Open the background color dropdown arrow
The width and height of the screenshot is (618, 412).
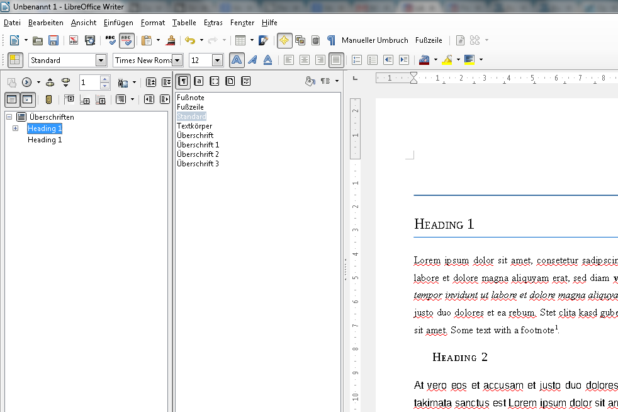481,60
